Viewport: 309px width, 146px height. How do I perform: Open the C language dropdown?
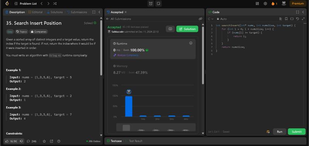coord(211,19)
